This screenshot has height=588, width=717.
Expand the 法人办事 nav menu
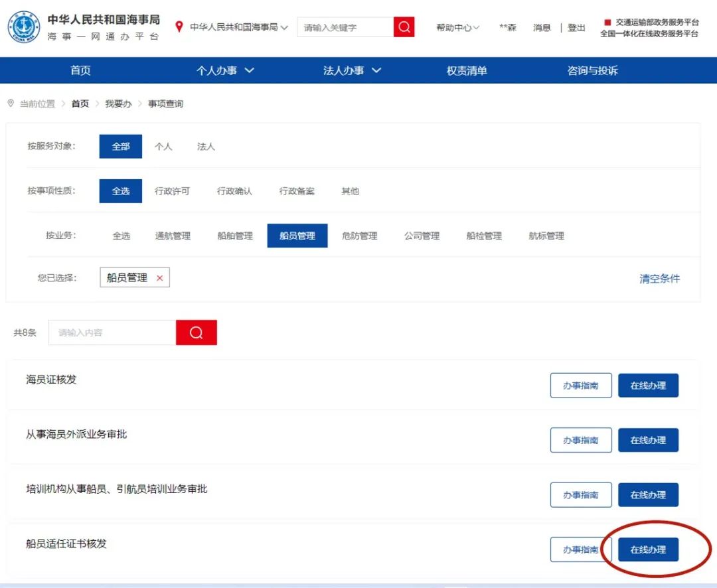tap(352, 70)
